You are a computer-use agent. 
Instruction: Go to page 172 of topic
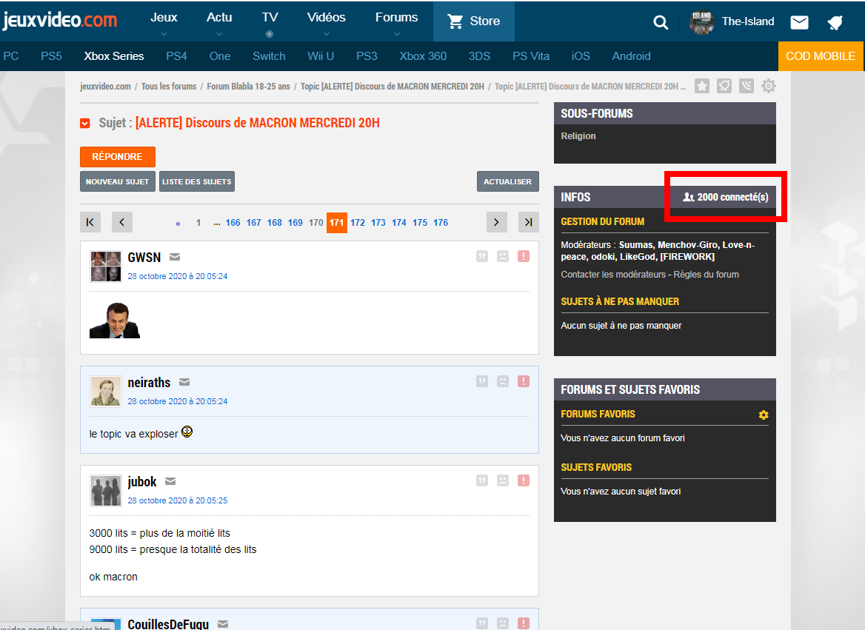click(358, 222)
